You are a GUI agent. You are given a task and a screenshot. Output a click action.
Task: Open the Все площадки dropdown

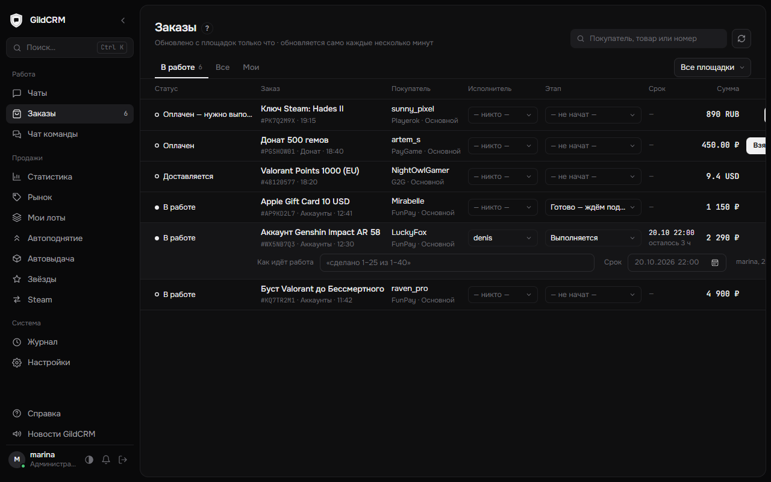713,67
